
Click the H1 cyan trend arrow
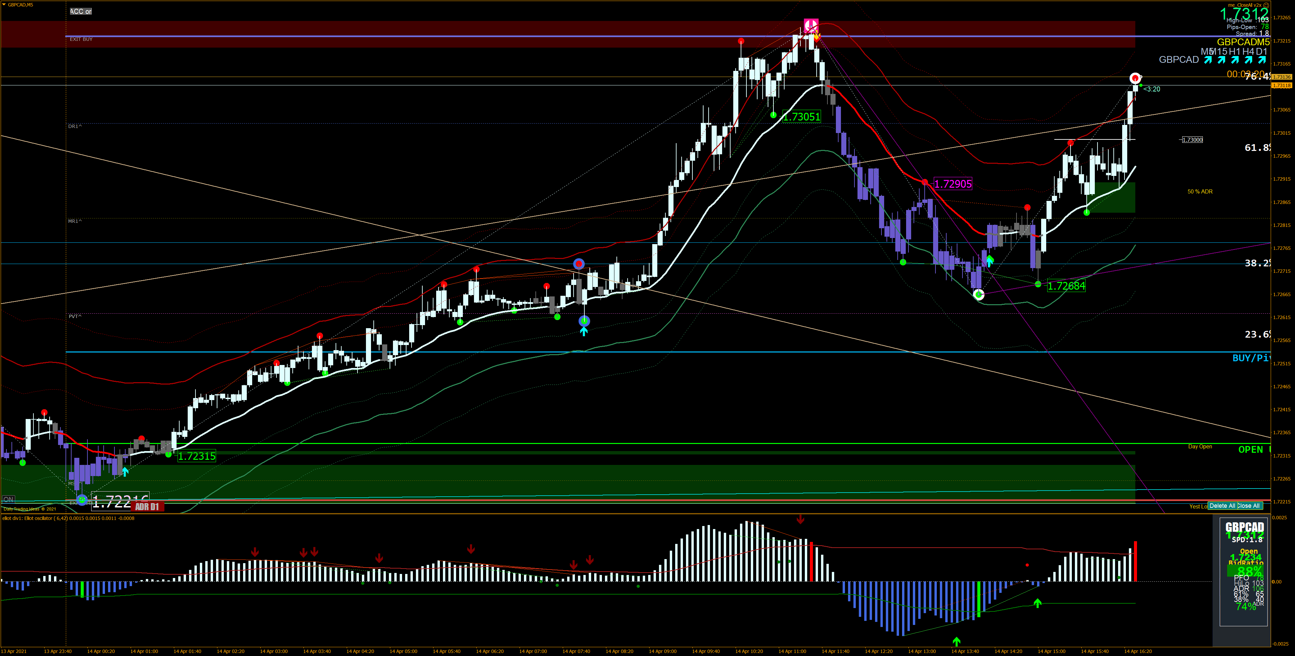coord(1235,60)
